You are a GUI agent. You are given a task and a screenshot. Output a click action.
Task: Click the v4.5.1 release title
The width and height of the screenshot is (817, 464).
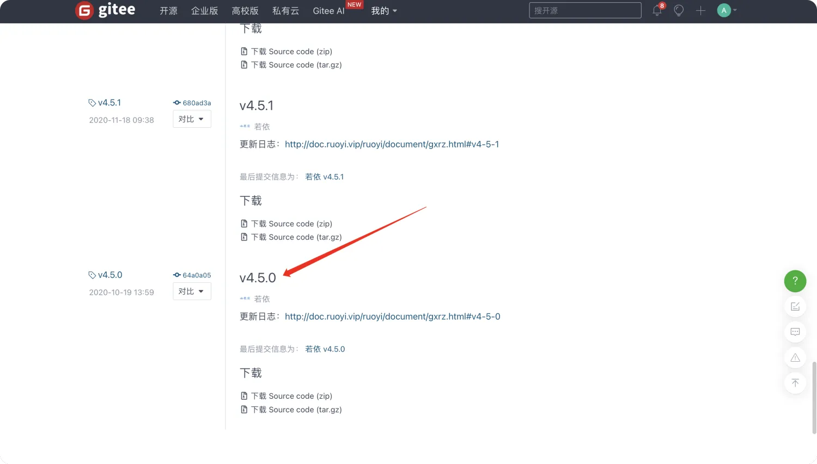[257, 106]
